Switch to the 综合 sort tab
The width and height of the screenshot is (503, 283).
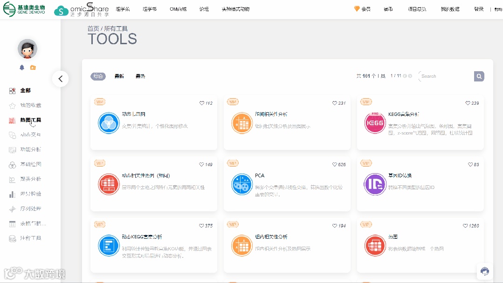point(98,76)
